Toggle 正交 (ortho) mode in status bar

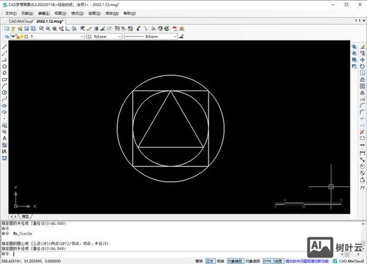pos(210,261)
